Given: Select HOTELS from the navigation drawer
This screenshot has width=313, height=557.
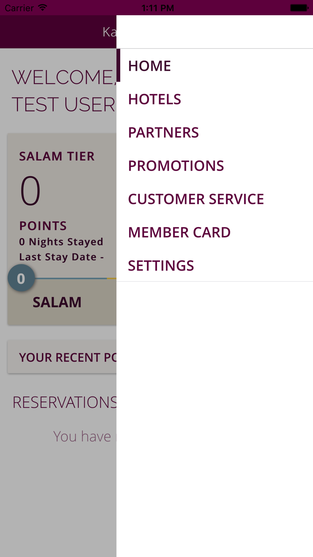Looking at the screenshot, I should tap(154, 99).
